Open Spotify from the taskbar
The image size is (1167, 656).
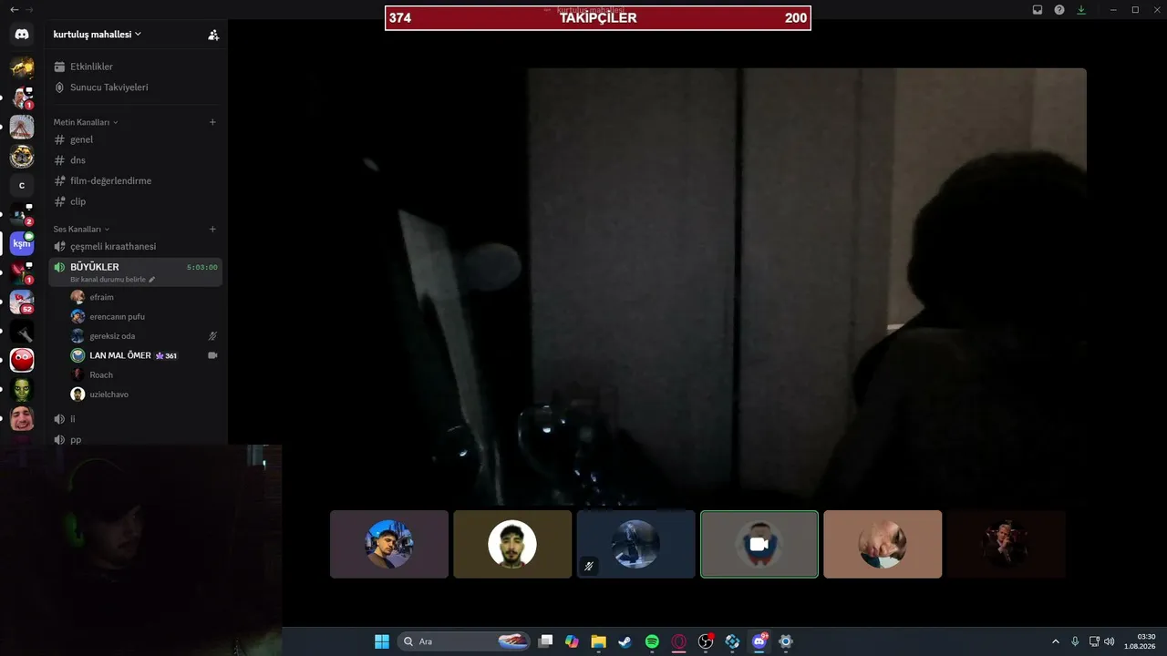point(652,641)
